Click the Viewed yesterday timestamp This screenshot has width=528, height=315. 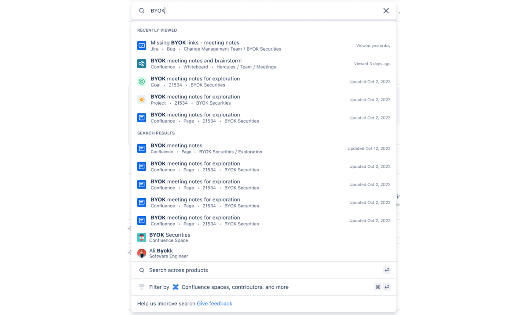pyautogui.click(x=373, y=46)
